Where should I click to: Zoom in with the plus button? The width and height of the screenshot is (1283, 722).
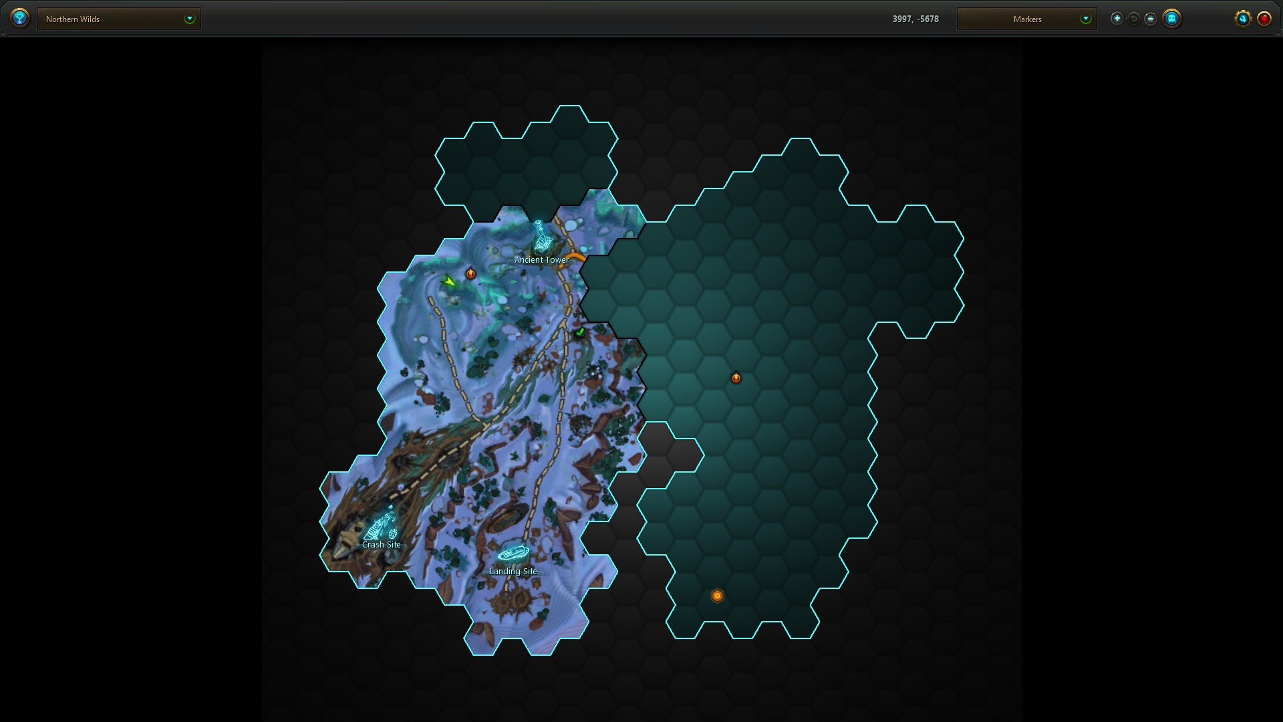click(1117, 19)
